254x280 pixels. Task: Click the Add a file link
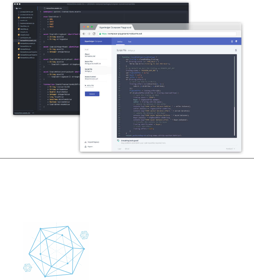90,86
